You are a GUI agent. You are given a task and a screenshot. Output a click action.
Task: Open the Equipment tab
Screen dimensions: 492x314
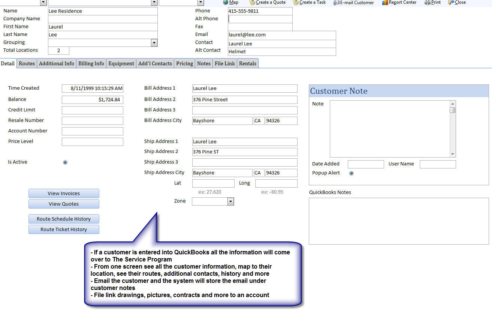[x=121, y=63]
